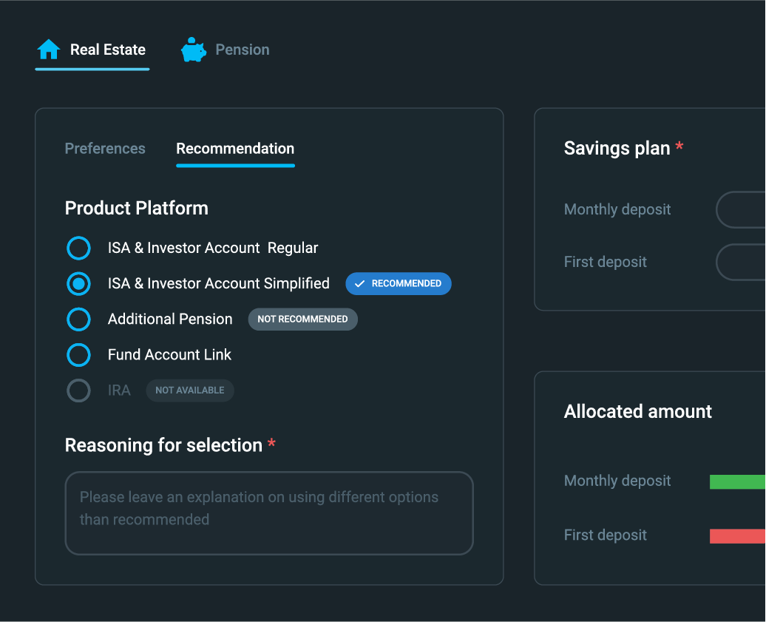Click the Additional Pension label
This screenshot has height=622, width=766.
click(x=170, y=319)
